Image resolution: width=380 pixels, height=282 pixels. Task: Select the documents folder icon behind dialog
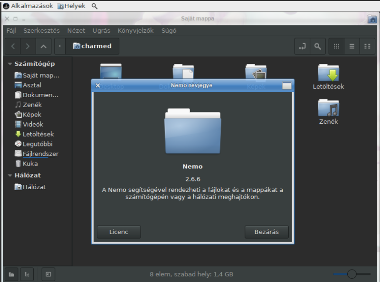click(x=183, y=71)
